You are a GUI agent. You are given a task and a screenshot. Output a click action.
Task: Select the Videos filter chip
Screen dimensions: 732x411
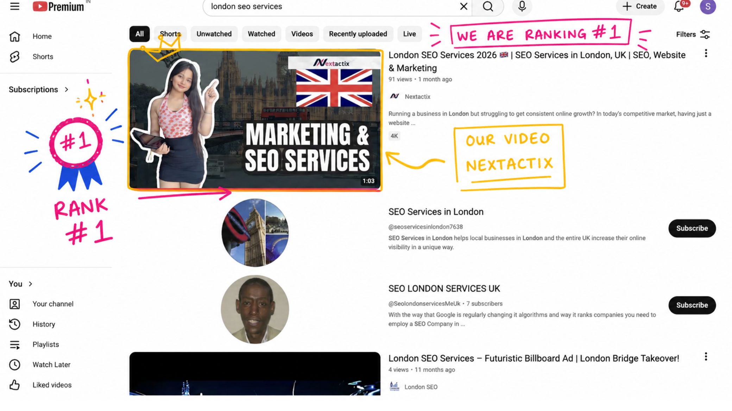pos(302,34)
